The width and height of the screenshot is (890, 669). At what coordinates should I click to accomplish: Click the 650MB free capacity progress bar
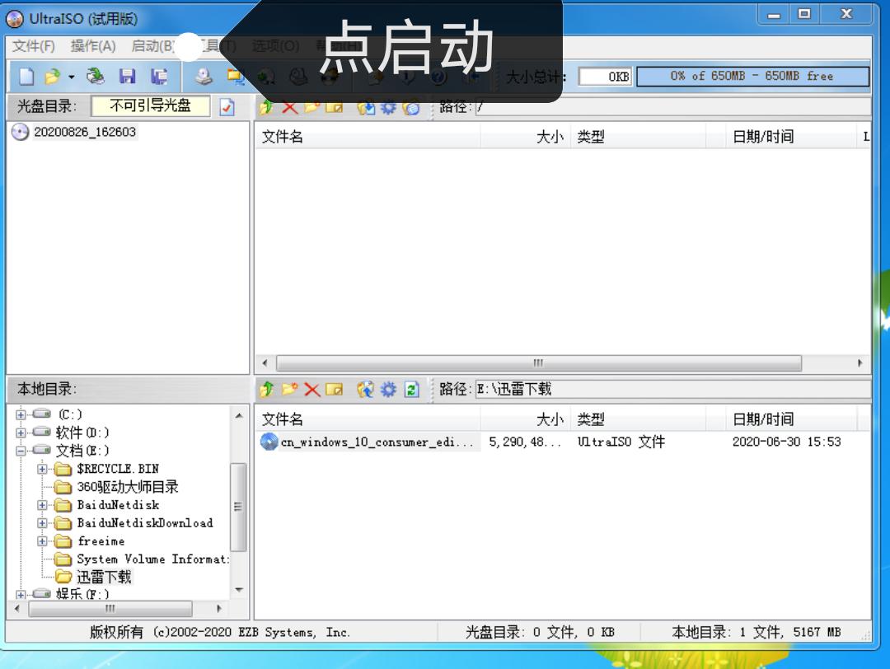[x=754, y=76]
